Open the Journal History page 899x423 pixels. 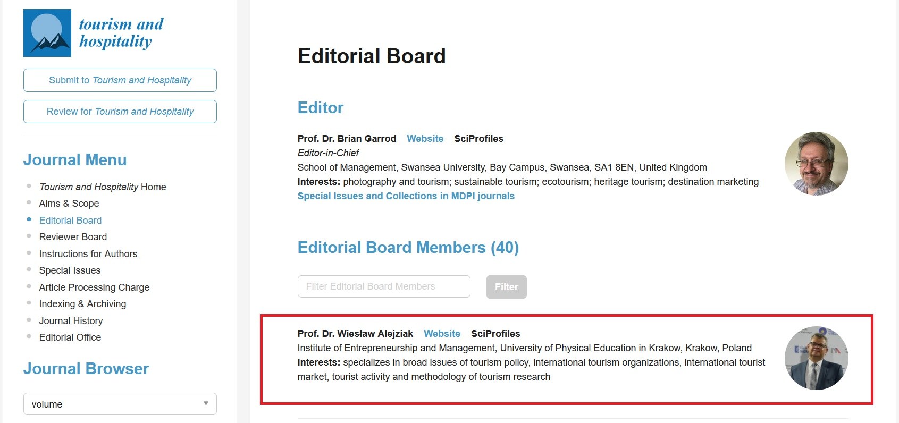pos(71,321)
